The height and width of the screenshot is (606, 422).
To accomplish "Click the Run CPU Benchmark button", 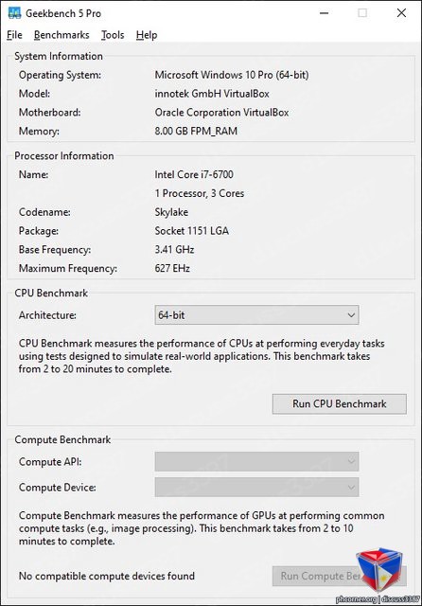I will click(x=340, y=404).
